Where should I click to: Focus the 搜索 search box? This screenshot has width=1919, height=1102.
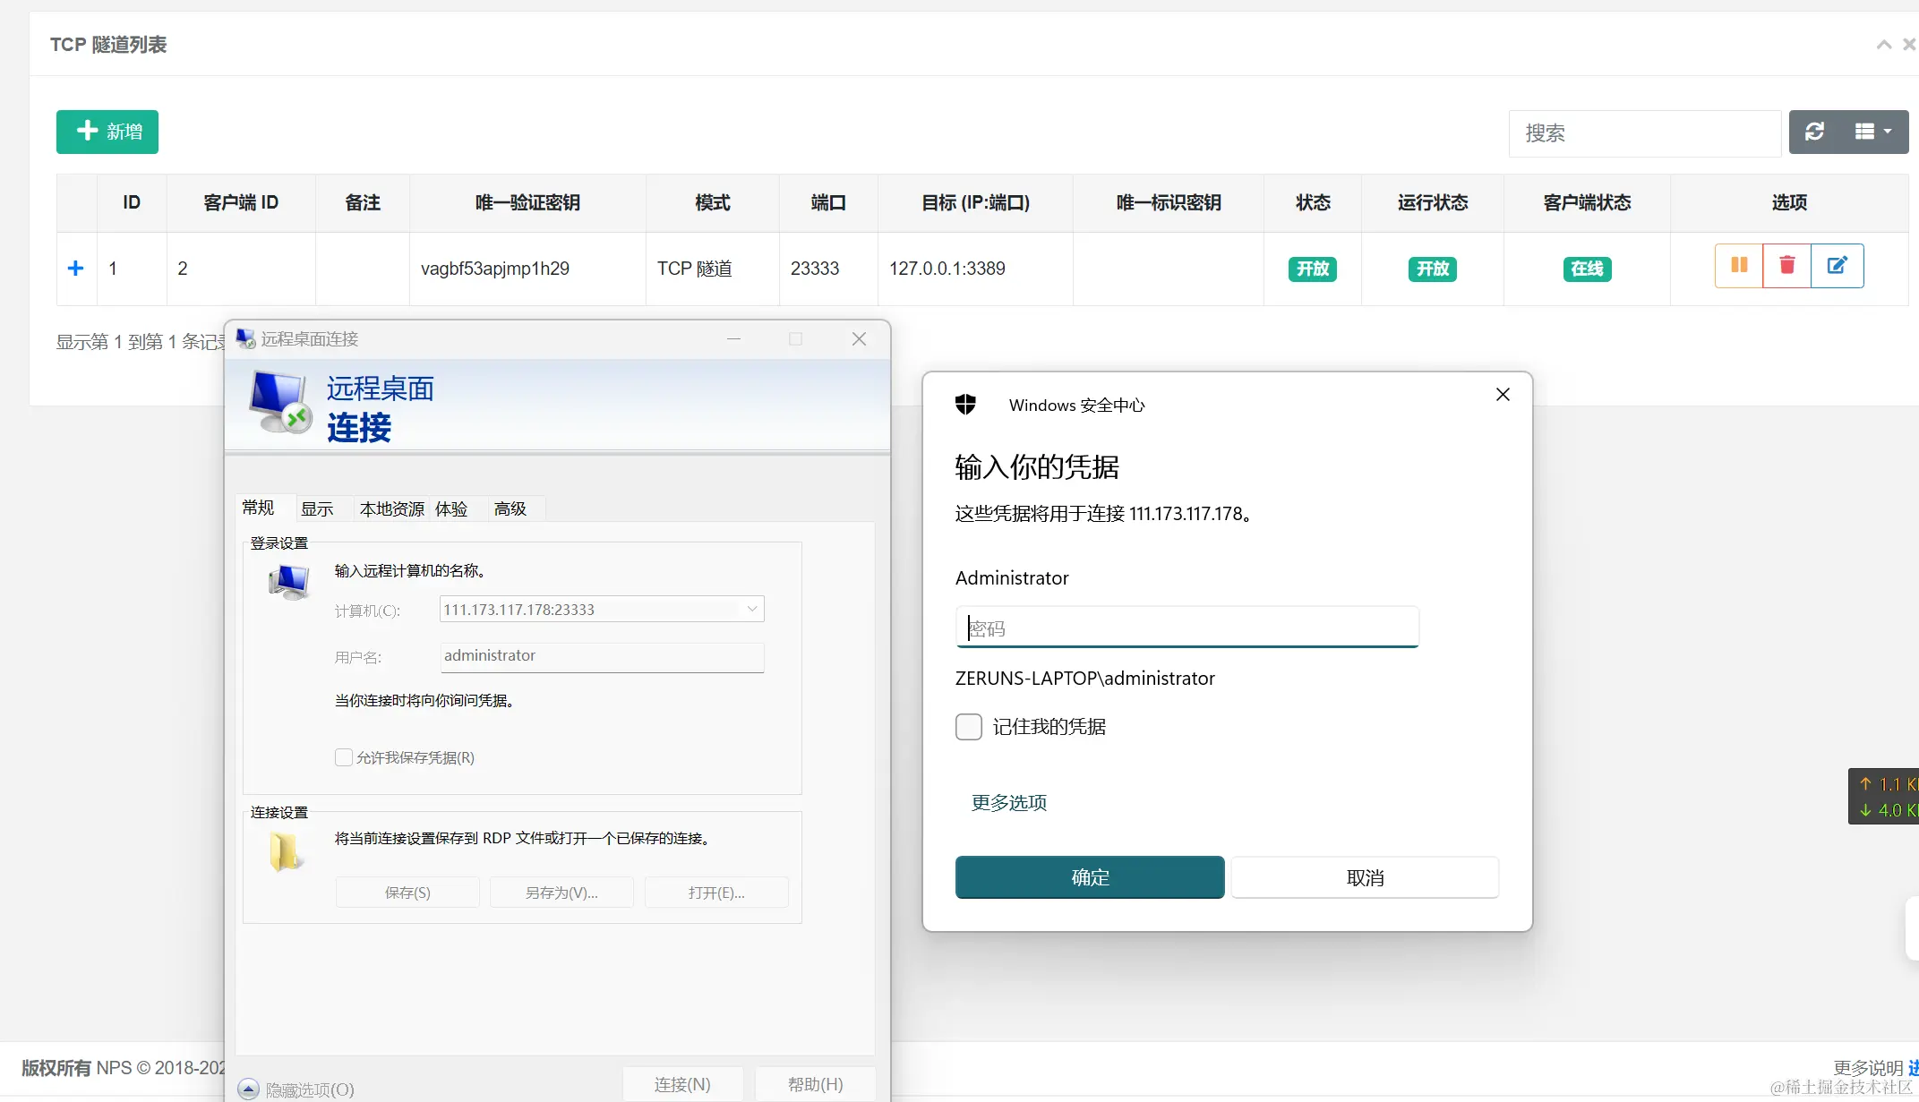[1644, 133]
